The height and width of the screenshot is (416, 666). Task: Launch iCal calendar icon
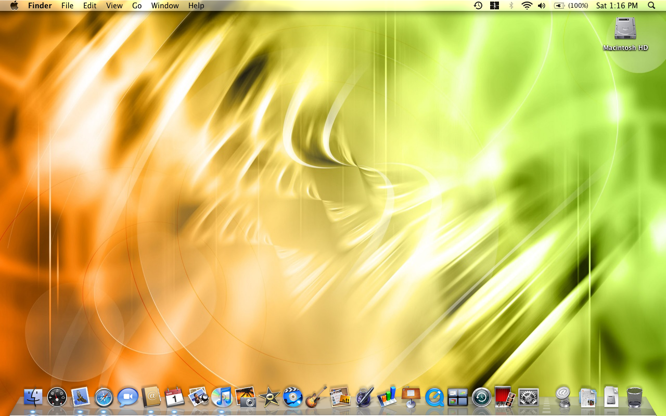coord(174,397)
